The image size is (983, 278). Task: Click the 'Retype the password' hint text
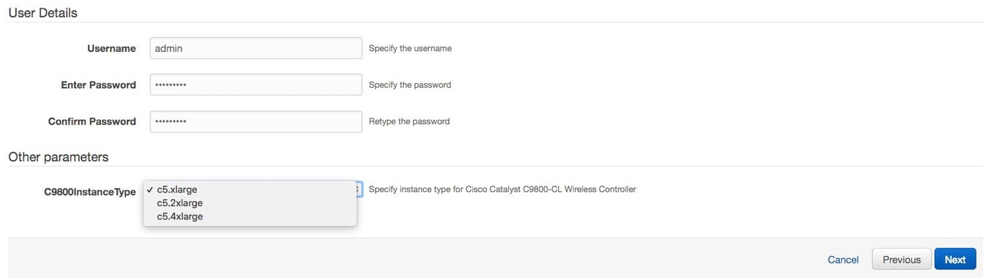click(x=409, y=121)
